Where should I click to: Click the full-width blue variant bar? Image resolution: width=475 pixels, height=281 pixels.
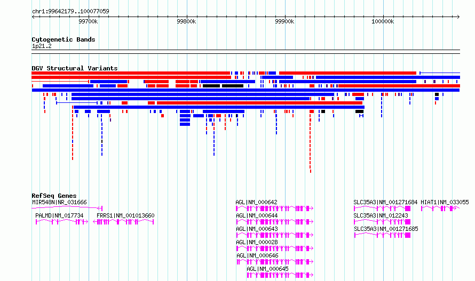(246, 90)
